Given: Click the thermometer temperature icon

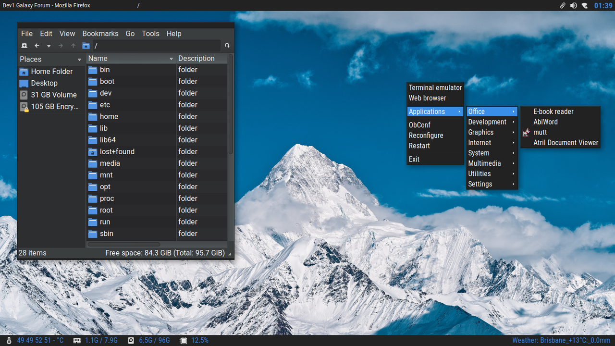Looking at the screenshot, I should pyautogui.click(x=9, y=340).
